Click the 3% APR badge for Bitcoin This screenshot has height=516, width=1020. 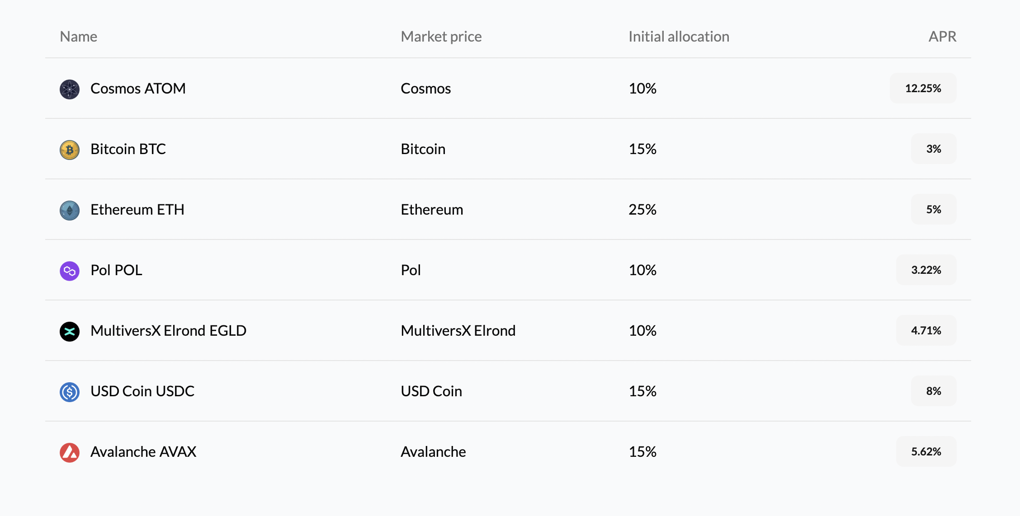click(933, 149)
